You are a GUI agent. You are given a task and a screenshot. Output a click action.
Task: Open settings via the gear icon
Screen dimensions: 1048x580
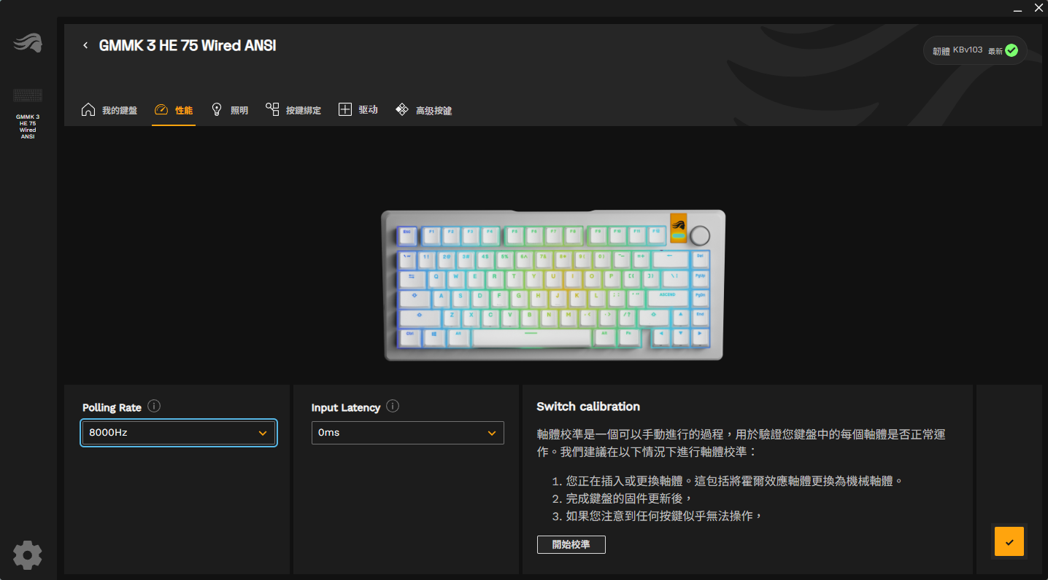coord(28,555)
